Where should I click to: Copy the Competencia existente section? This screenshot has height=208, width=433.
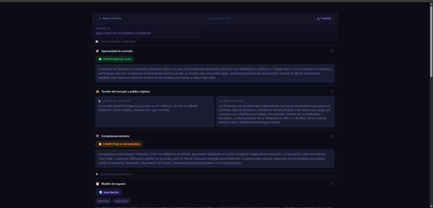(332, 136)
